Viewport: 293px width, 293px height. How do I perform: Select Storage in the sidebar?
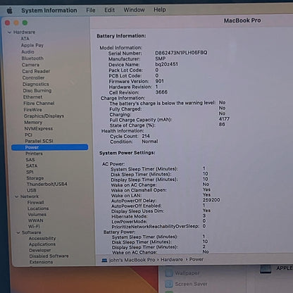click(35, 178)
